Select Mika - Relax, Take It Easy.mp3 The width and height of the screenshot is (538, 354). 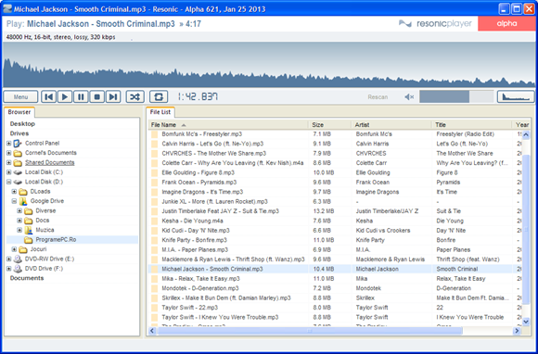point(200,279)
